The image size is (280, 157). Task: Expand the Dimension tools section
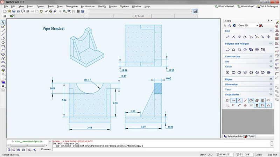271,84
